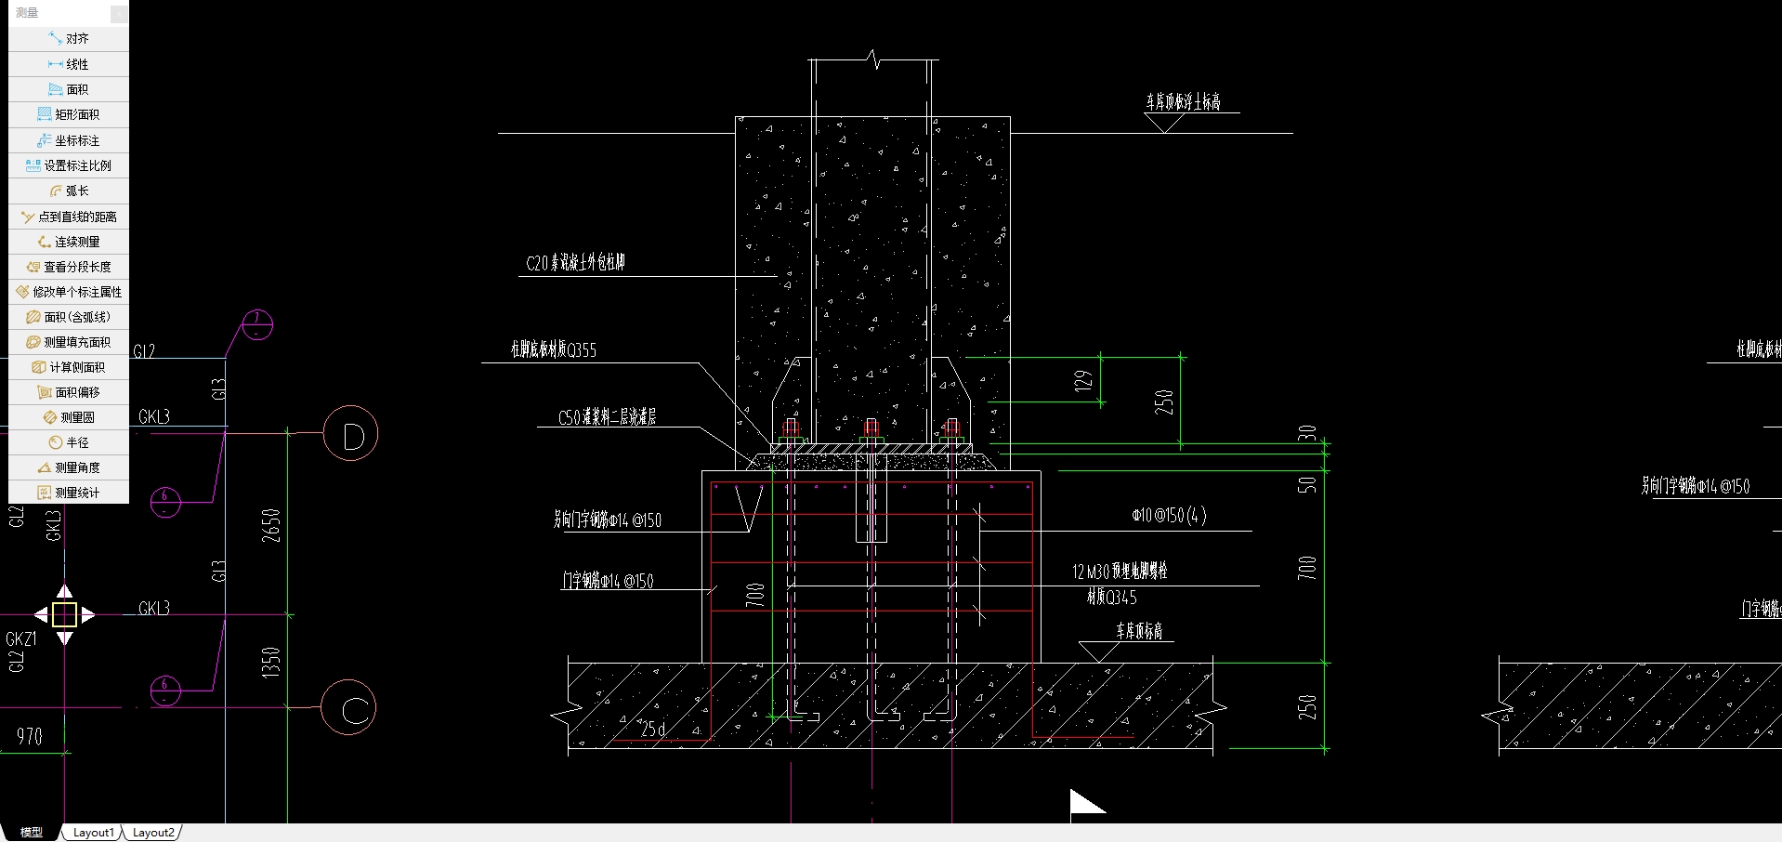This screenshot has width=1782, height=842.
Task: Click the 测量 panel title bar
Action: (59, 13)
